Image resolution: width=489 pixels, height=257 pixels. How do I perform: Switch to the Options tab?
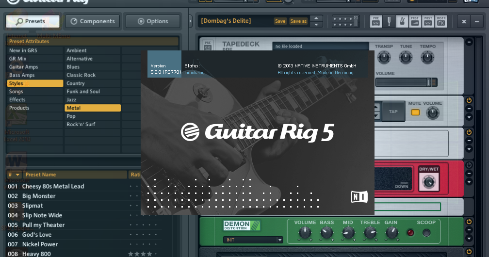click(153, 21)
